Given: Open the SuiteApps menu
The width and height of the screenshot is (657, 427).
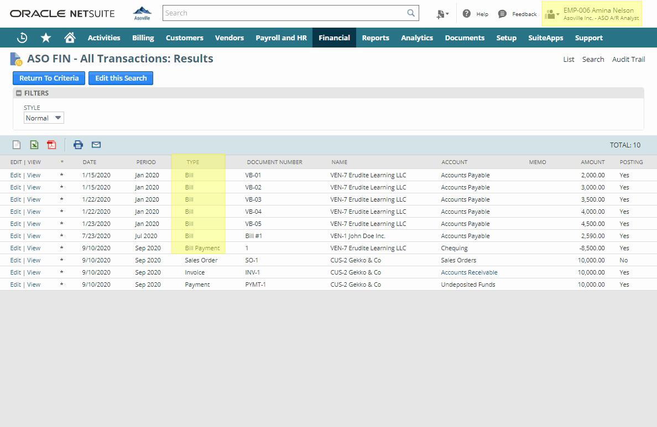Looking at the screenshot, I should click(545, 38).
